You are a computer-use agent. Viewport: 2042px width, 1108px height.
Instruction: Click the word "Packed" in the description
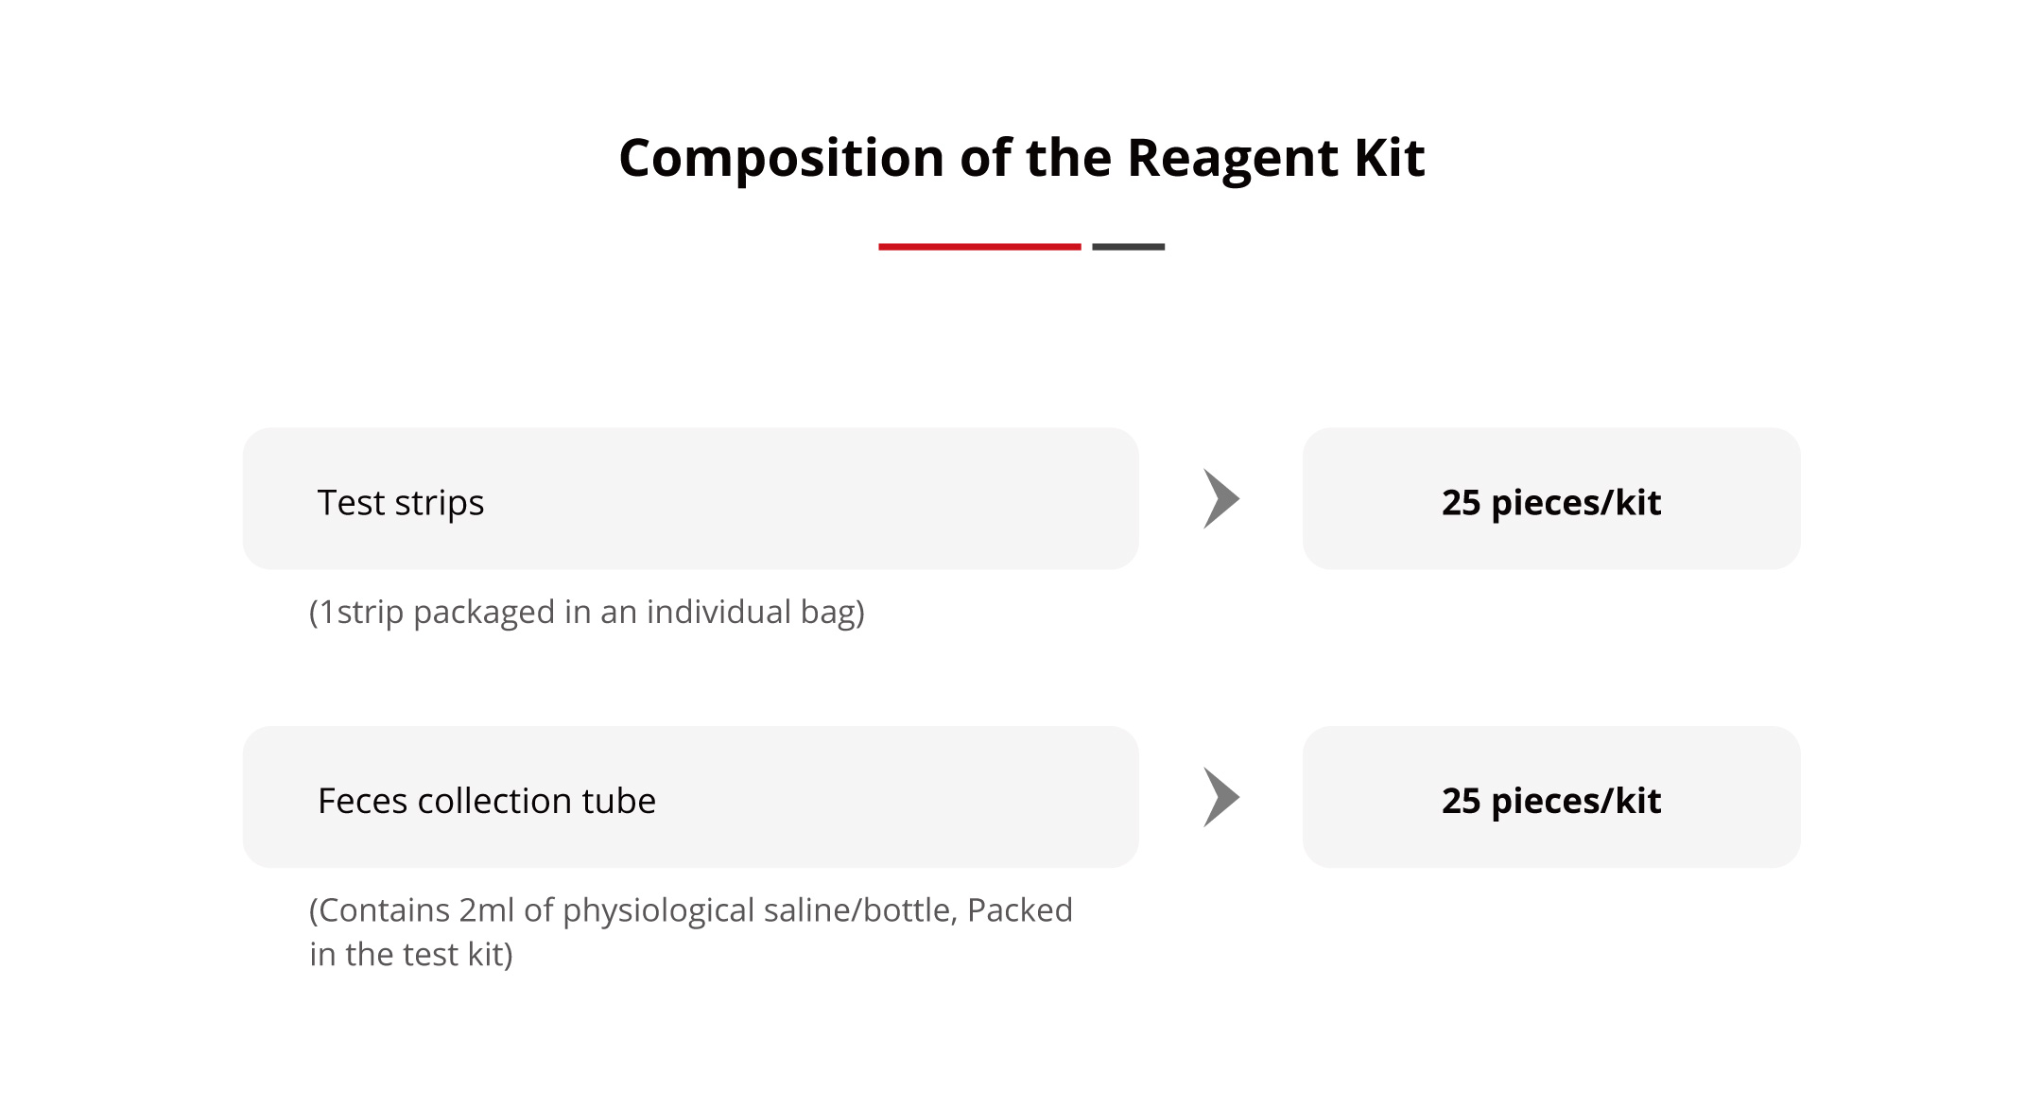click(1019, 910)
